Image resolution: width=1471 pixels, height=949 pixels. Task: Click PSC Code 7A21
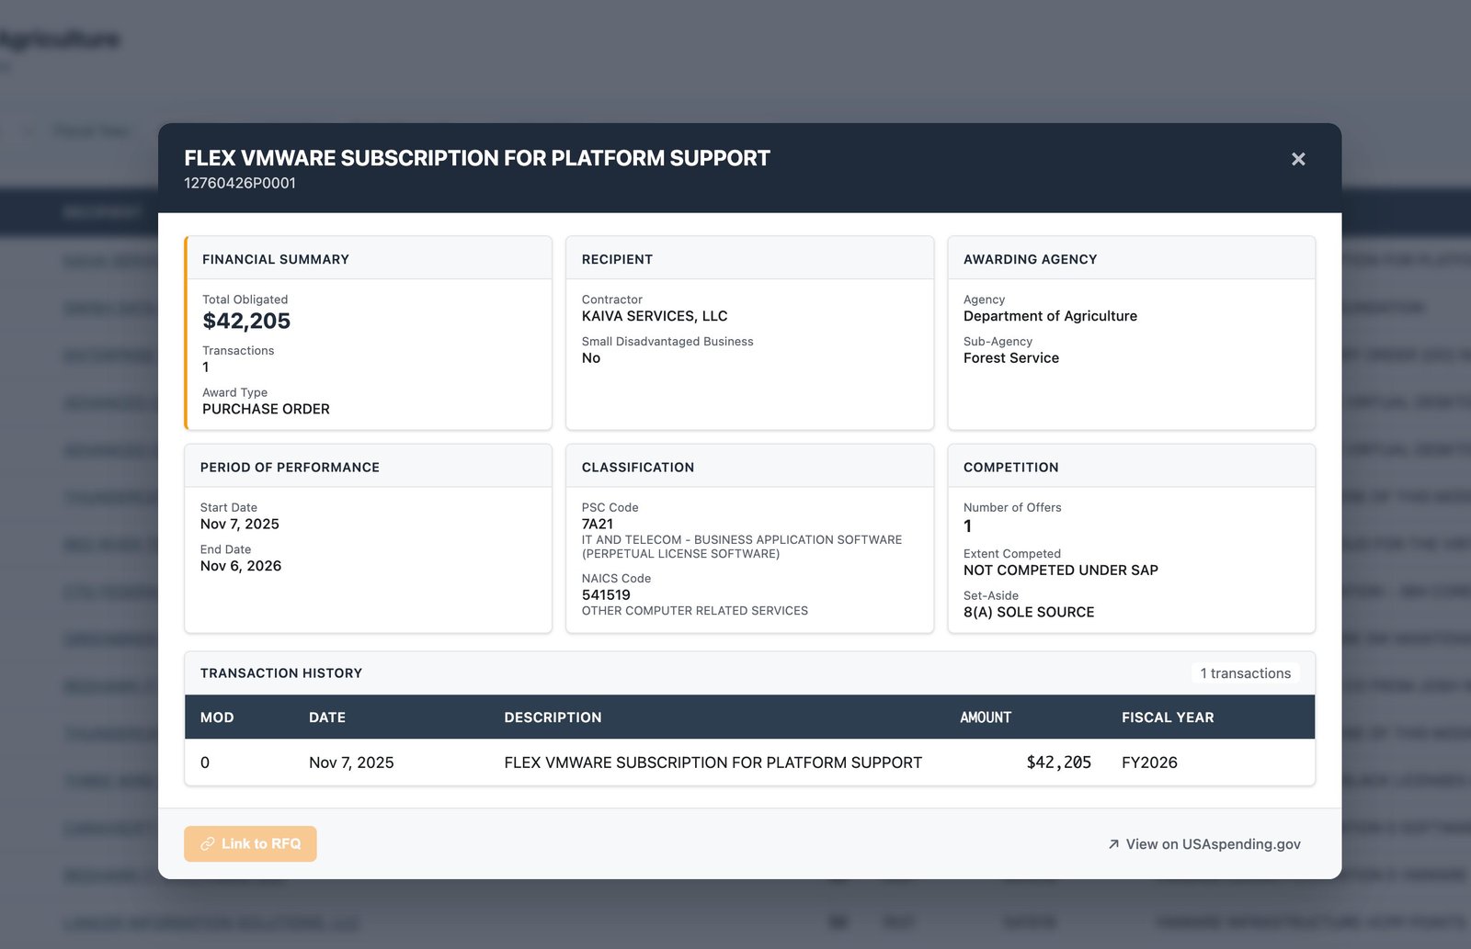[598, 524]
